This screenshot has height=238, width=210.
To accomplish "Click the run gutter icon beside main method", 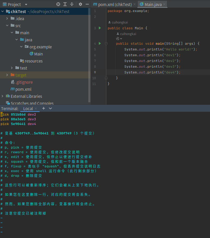I will [x=100, y=43].
